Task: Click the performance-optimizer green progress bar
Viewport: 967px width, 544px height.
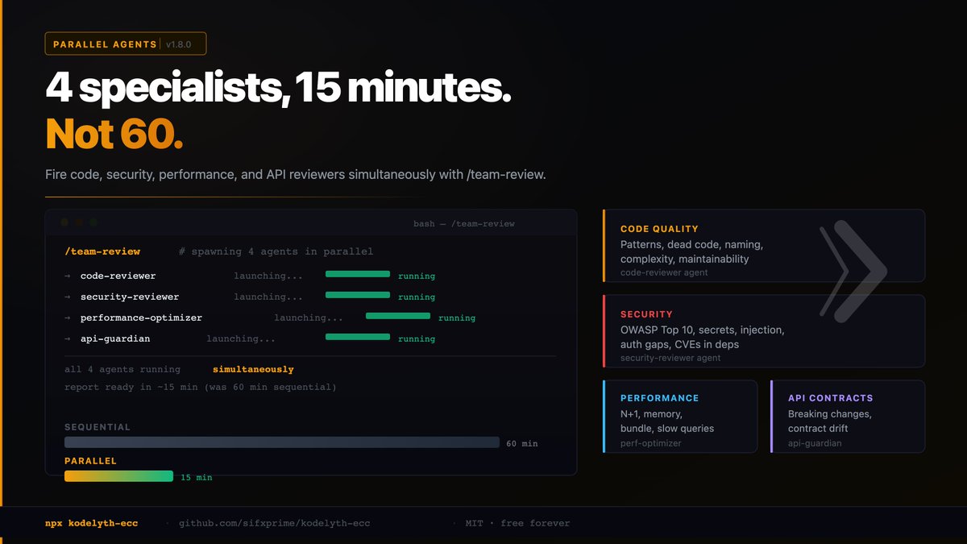Action: 398,316
